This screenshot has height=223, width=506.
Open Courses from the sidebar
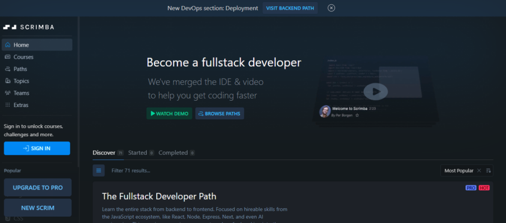23,57
